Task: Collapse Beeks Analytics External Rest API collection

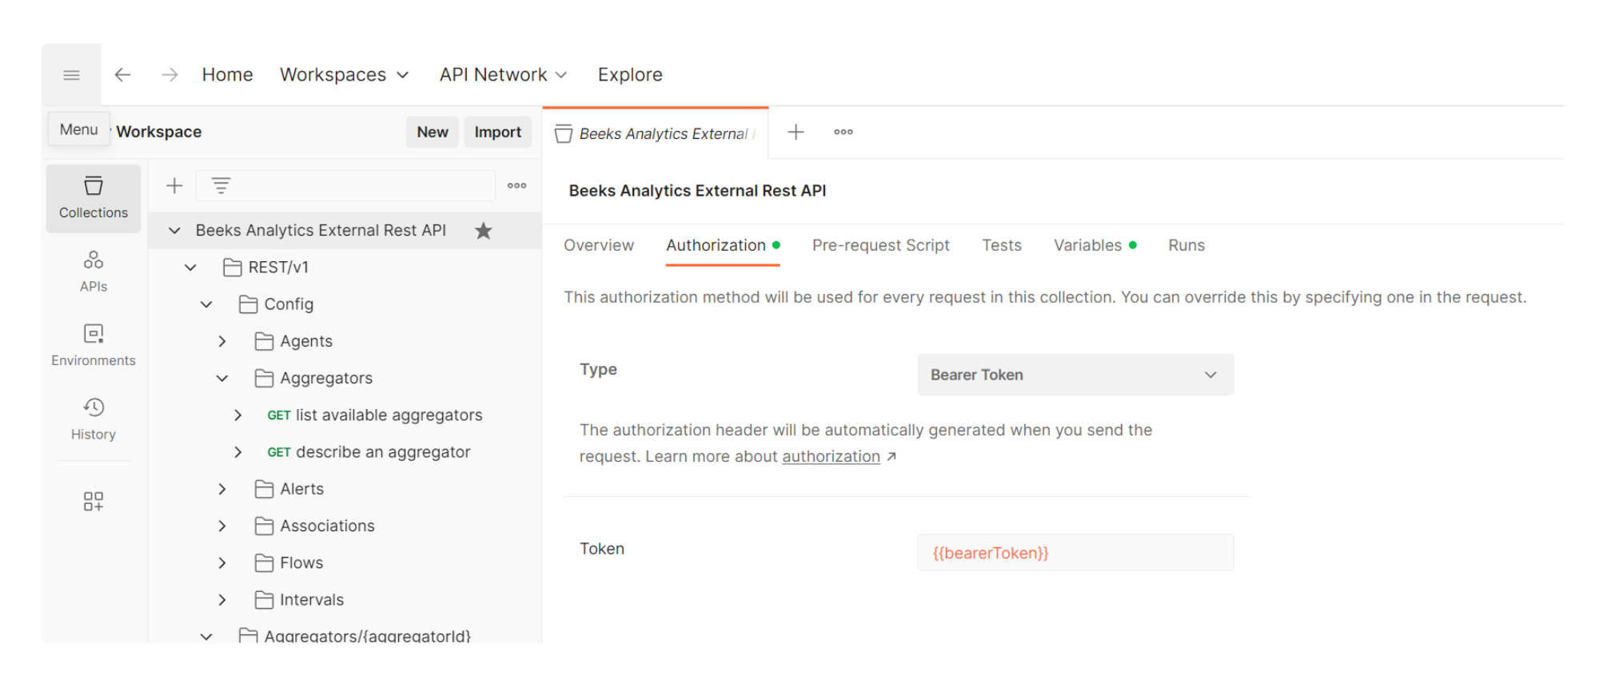Action: 174,231
